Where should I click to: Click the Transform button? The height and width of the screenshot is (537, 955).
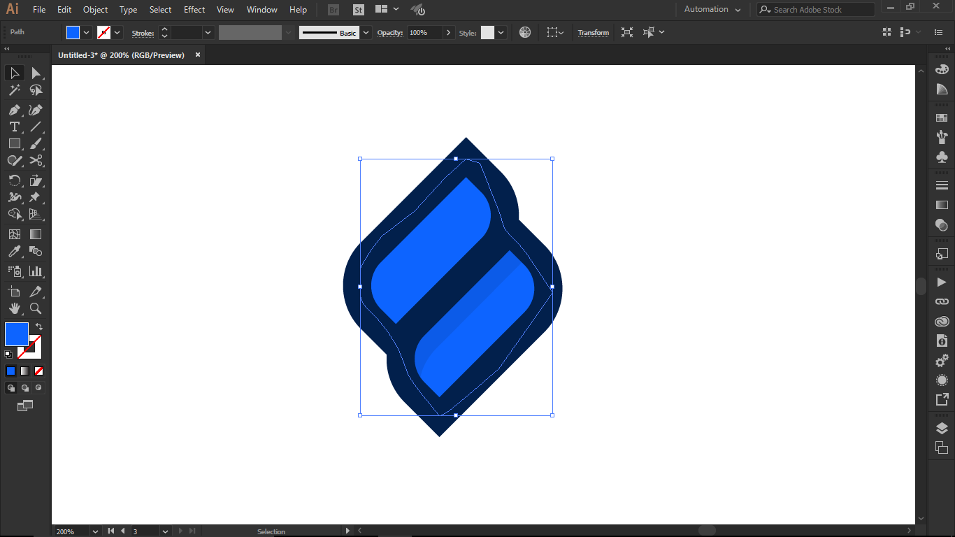(593, 33)
